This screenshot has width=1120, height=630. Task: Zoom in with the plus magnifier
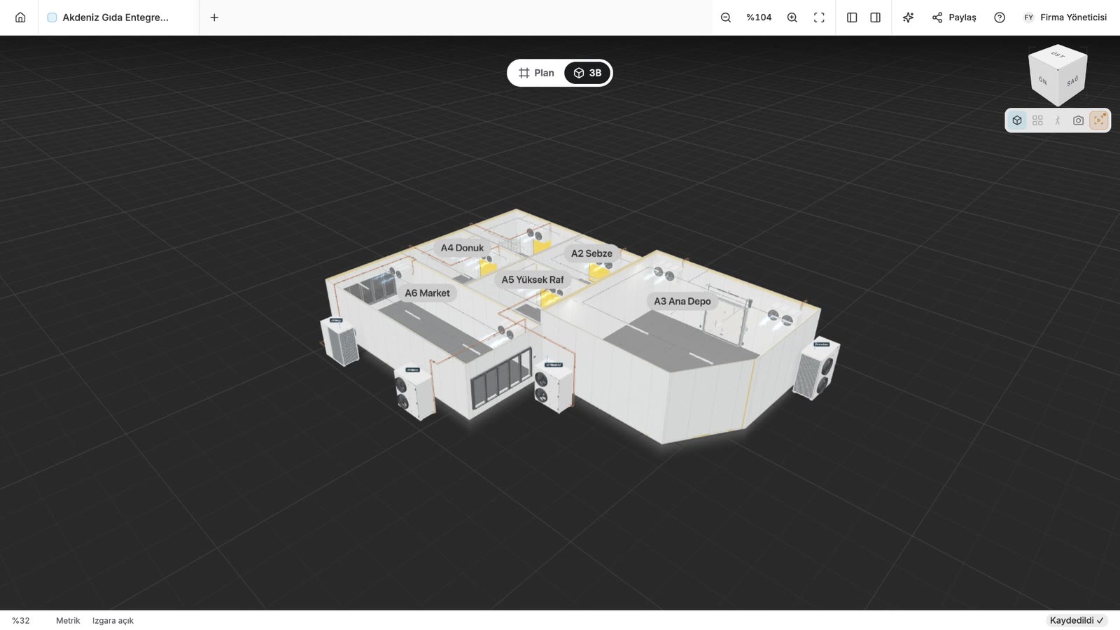pos(792,17)
